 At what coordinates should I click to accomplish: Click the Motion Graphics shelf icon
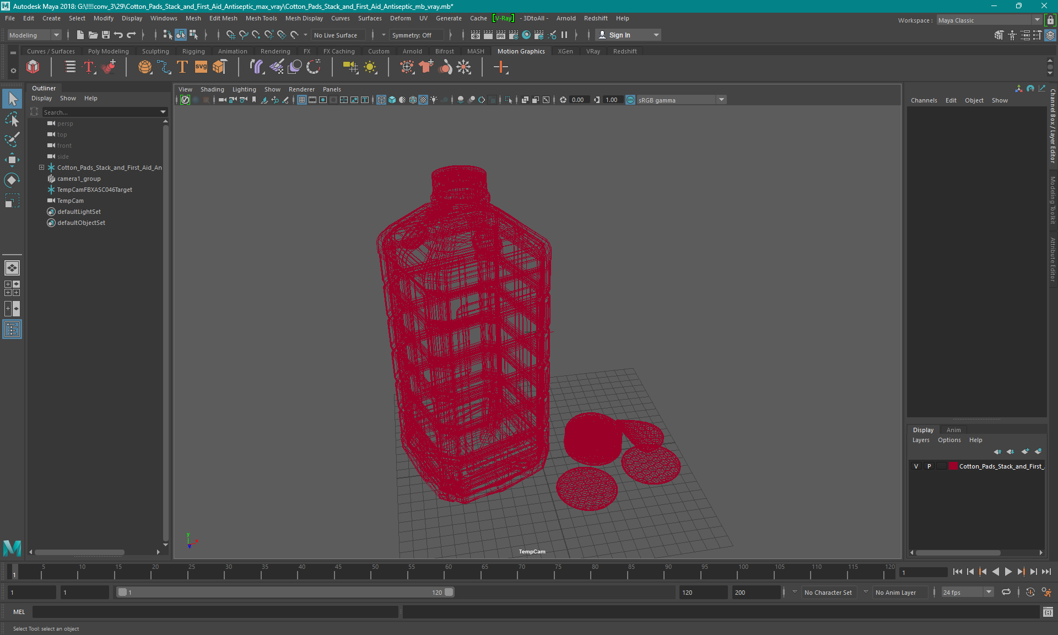521,51
